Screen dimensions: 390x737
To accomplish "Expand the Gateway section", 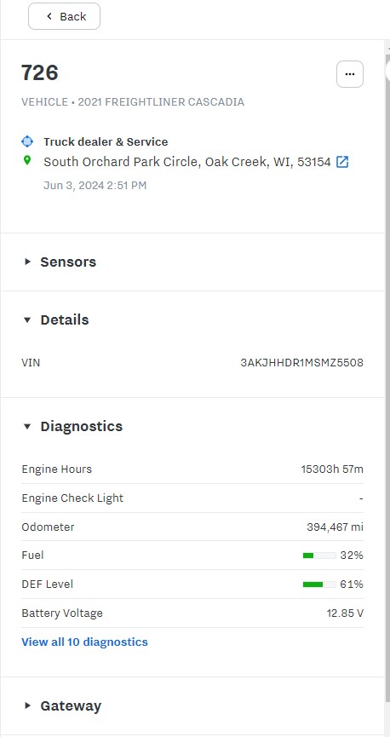I will [x=62, y=706].
